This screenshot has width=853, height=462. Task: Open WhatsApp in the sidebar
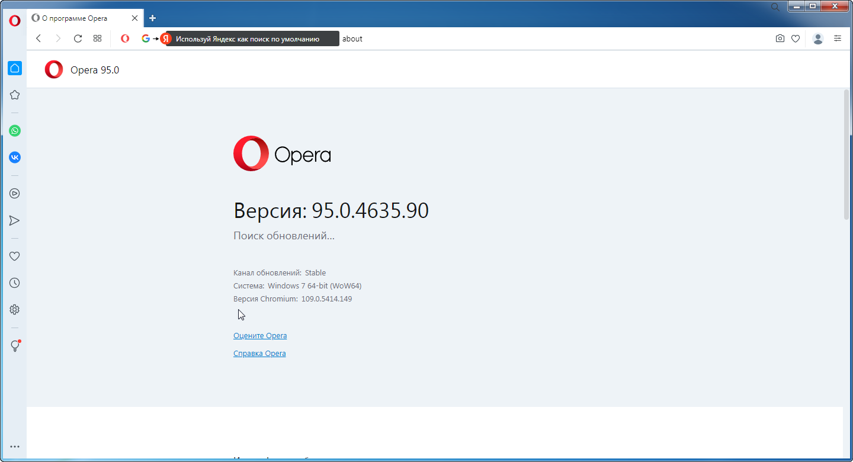(x=15, y=131)
